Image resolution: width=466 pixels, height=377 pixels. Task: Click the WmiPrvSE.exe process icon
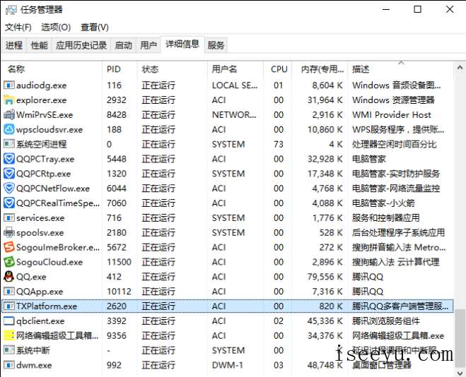(x=9, y=115)
